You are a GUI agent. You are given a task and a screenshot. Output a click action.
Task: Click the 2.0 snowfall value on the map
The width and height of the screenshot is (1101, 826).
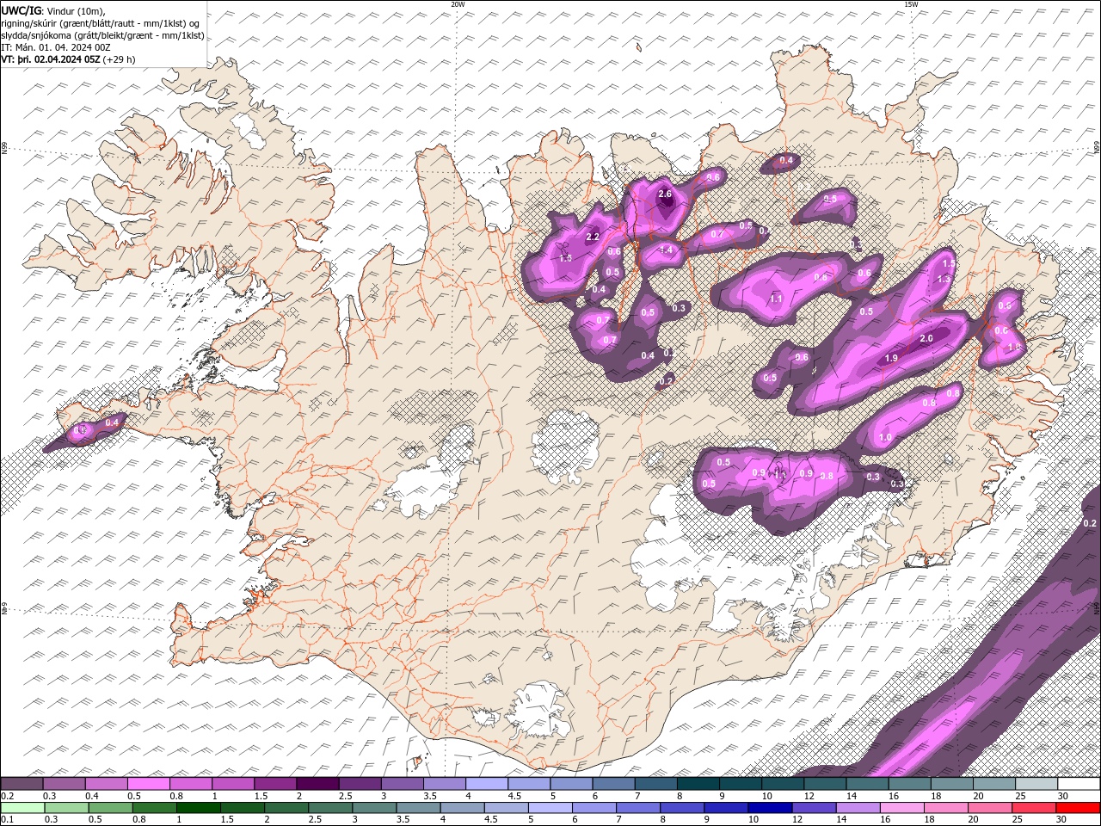tap(926, 339)
